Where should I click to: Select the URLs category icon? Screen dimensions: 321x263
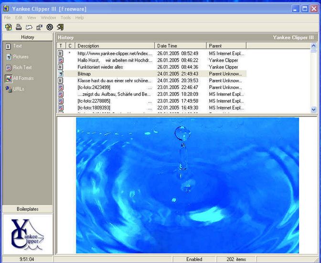pos(9,89)
